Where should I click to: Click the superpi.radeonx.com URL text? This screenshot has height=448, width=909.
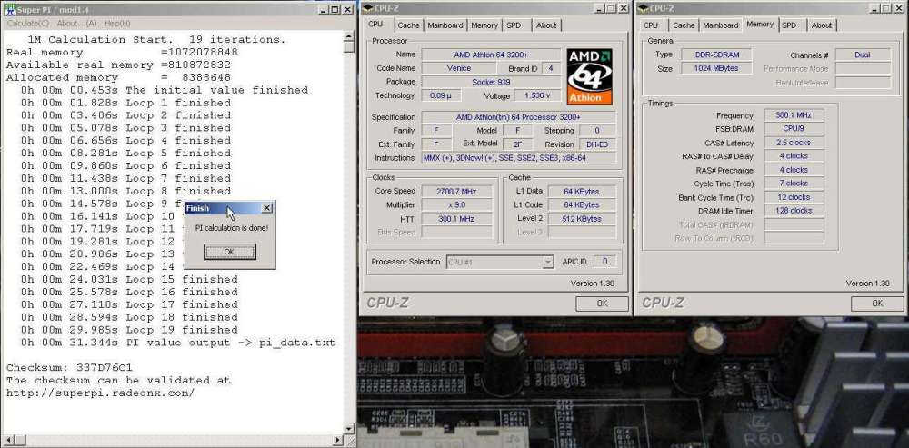pos(100,393)
